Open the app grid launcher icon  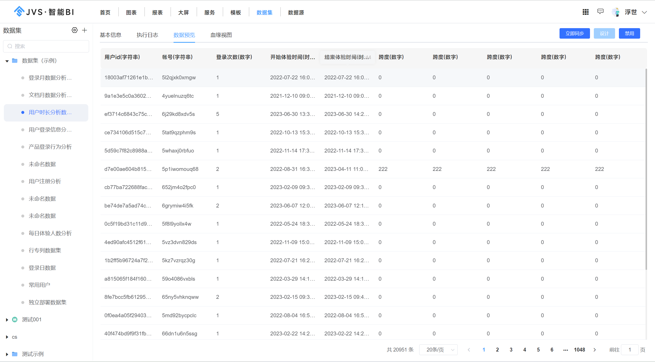pyautogui.click(x=586, y=12)
